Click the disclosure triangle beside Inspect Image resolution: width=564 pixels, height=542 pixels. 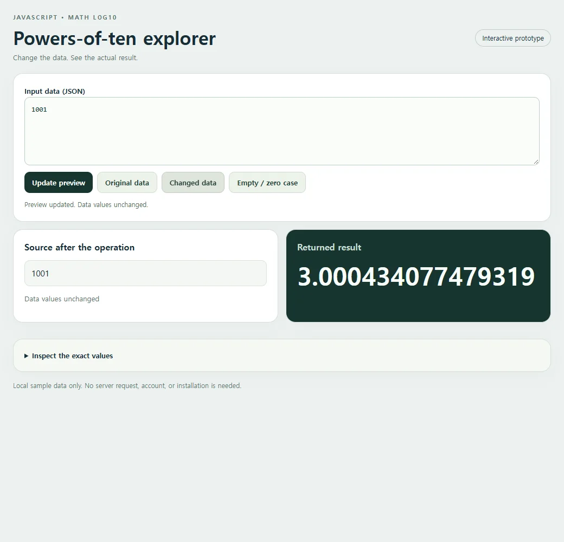26,356
